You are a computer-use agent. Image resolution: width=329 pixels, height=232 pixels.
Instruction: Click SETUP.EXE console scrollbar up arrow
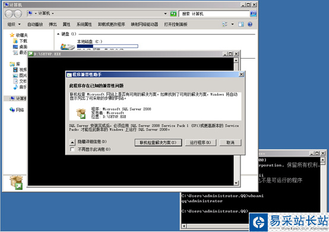(236, 60)
